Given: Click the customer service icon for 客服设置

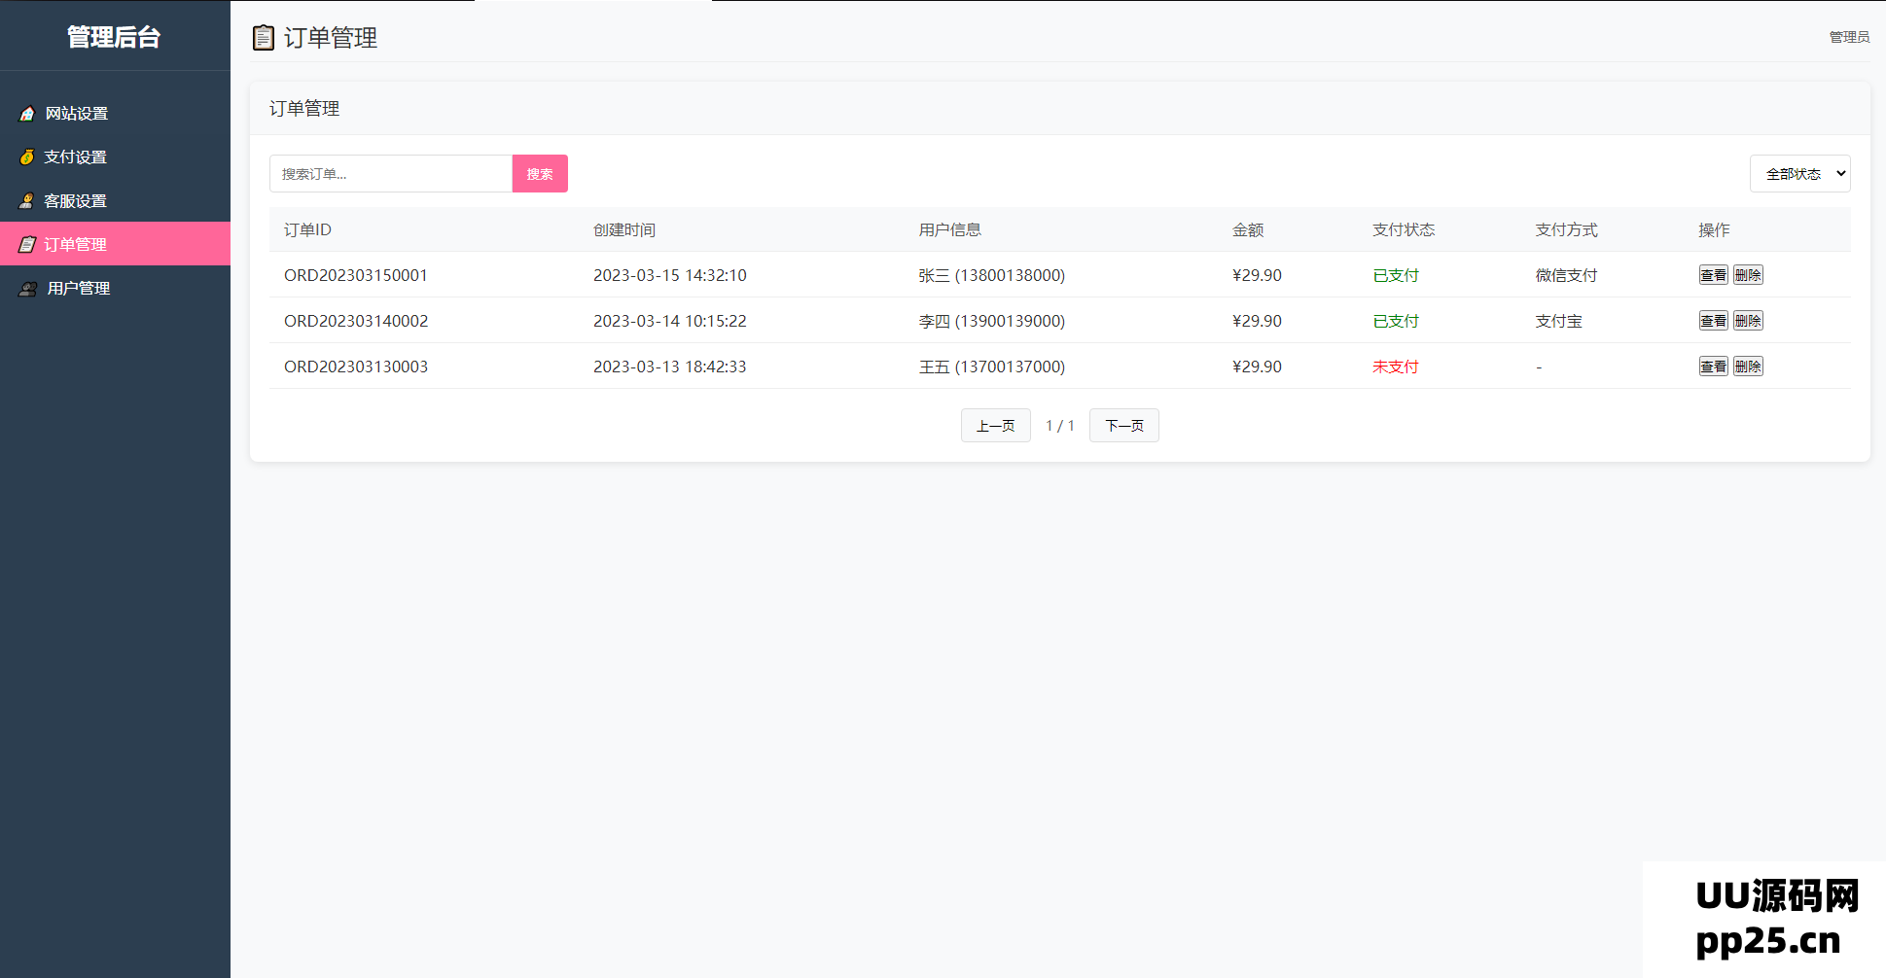Looking at the screenshot, I should (x=27, y=201).
